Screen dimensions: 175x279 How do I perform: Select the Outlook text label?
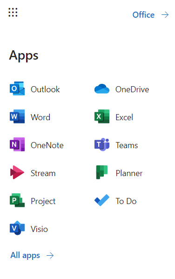click(x=45, y=89)
